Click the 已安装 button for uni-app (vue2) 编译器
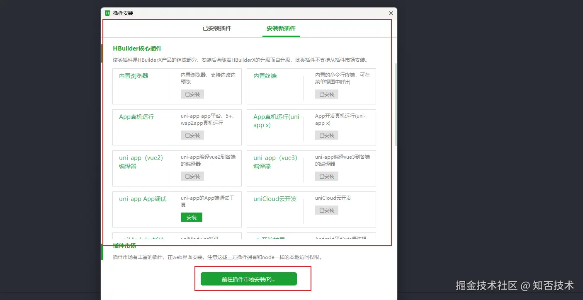This screenshot has width=583, height=300. (192, 176)
